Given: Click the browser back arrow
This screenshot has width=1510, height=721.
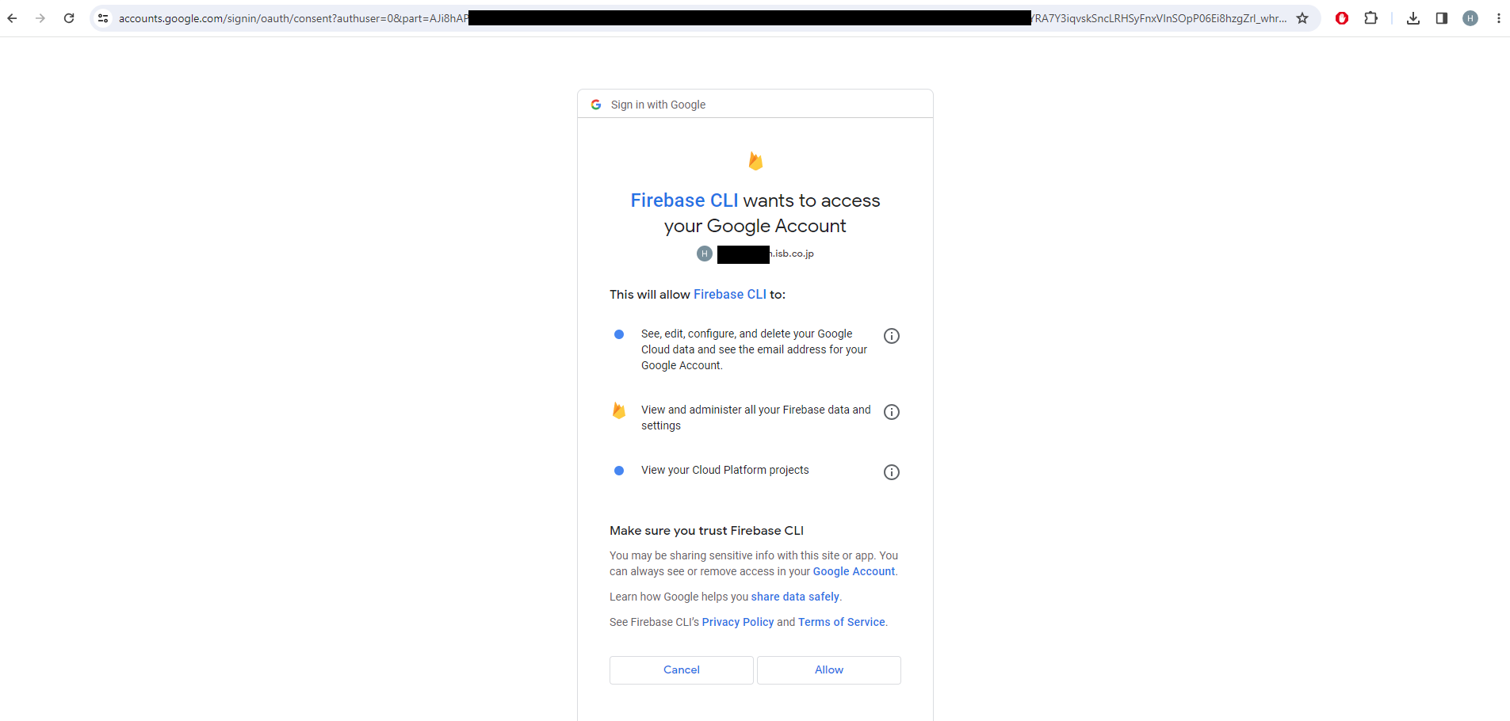Looking at the screenshot, I should pyautogui.click(x=13, y=18).
